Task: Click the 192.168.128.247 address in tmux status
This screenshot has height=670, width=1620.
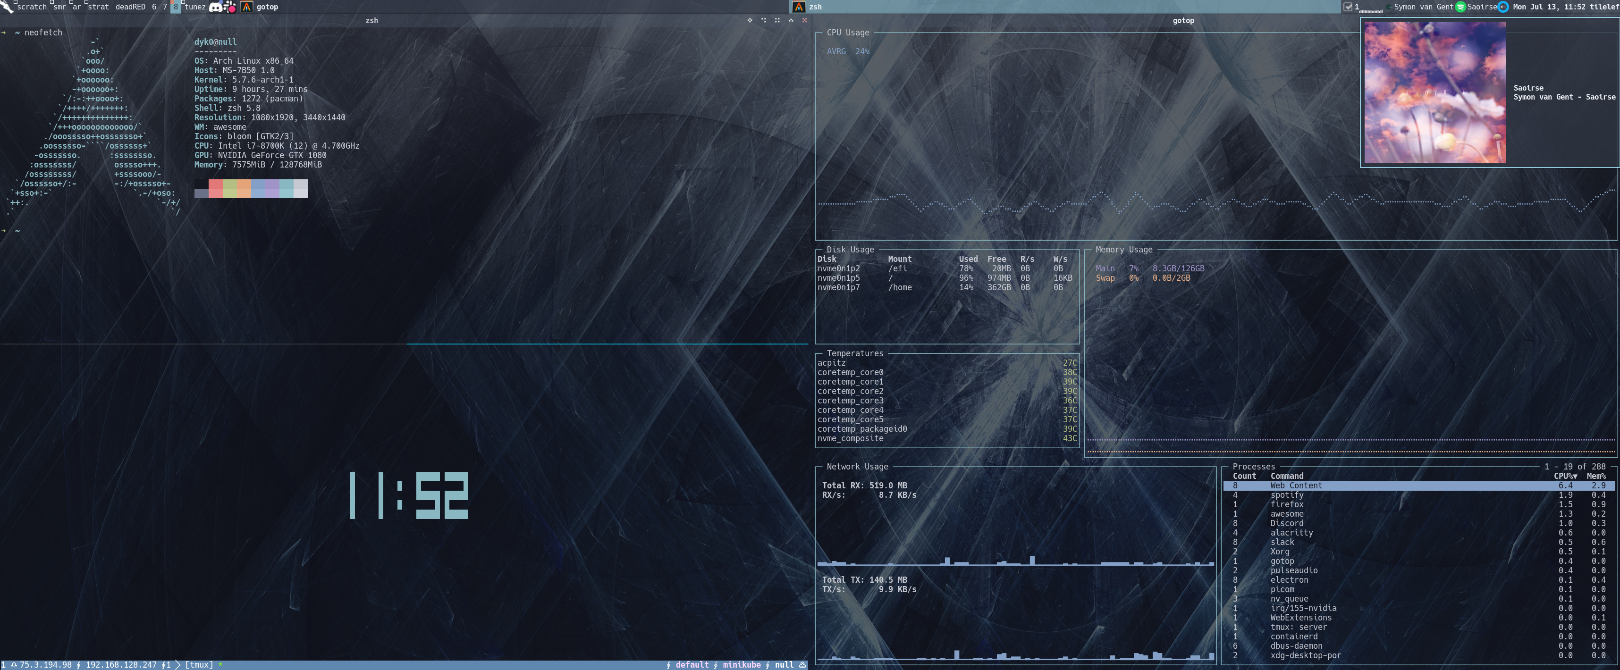Action: pyautogui.click(x=121, y=665)
